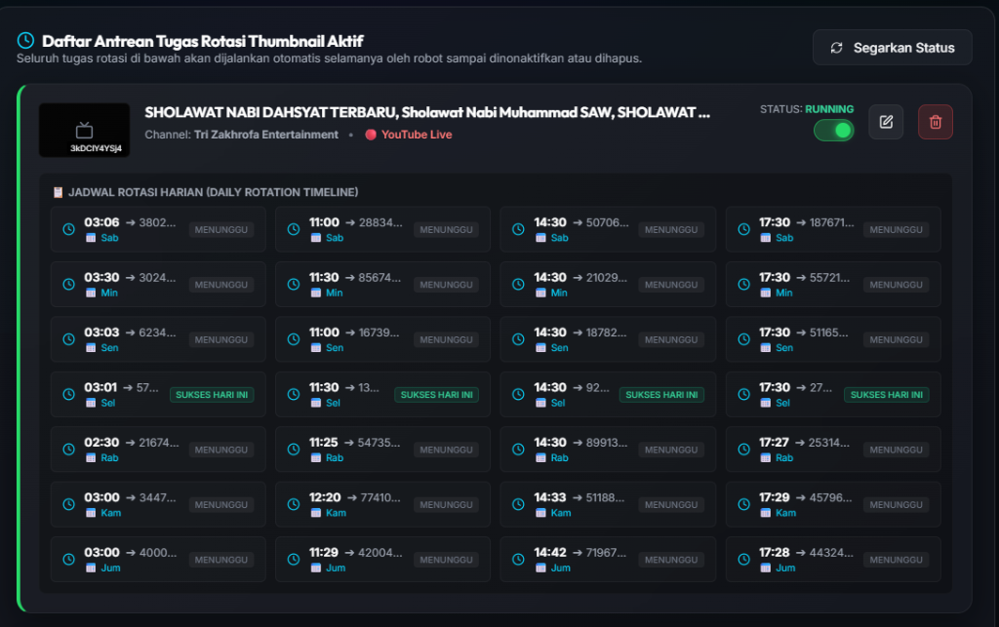
Task: Click the STATUS: RUNNING label
Action: [807, 109]
